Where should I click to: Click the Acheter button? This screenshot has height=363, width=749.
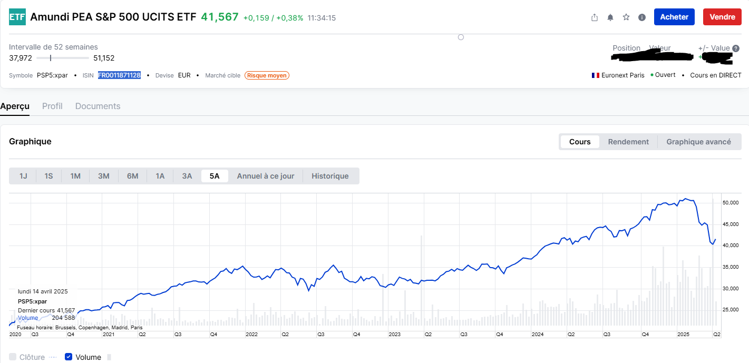coord(674,17)
